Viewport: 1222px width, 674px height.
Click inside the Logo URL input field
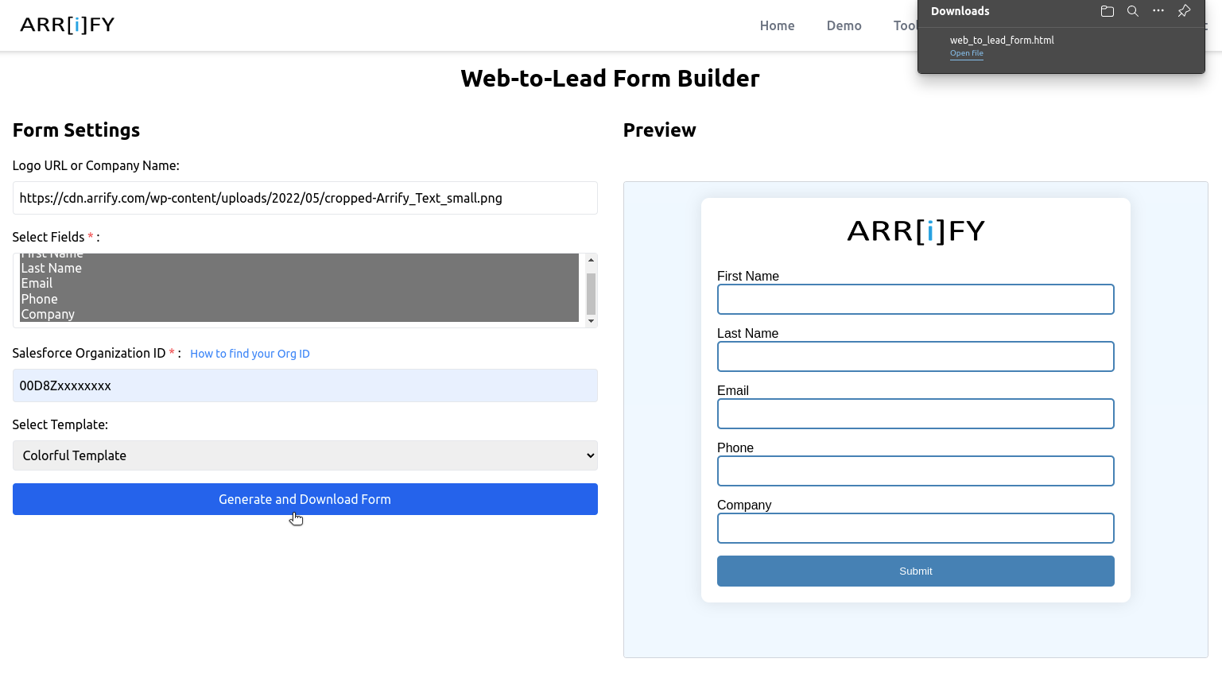pos(305,198)
